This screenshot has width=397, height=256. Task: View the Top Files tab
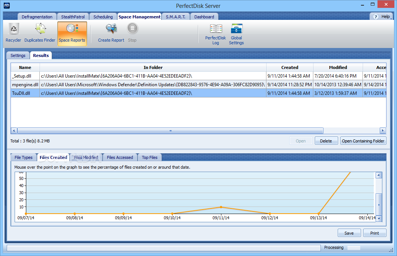click(150, 157)
